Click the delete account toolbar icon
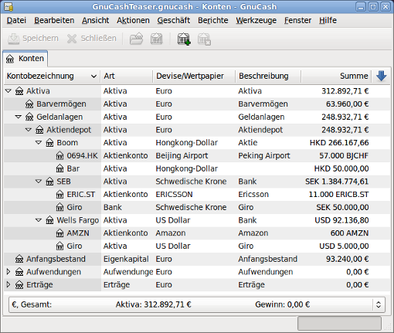 (204, 39)
